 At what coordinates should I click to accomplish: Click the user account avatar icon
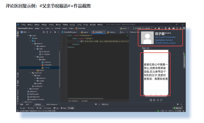(x=184, y=28)
